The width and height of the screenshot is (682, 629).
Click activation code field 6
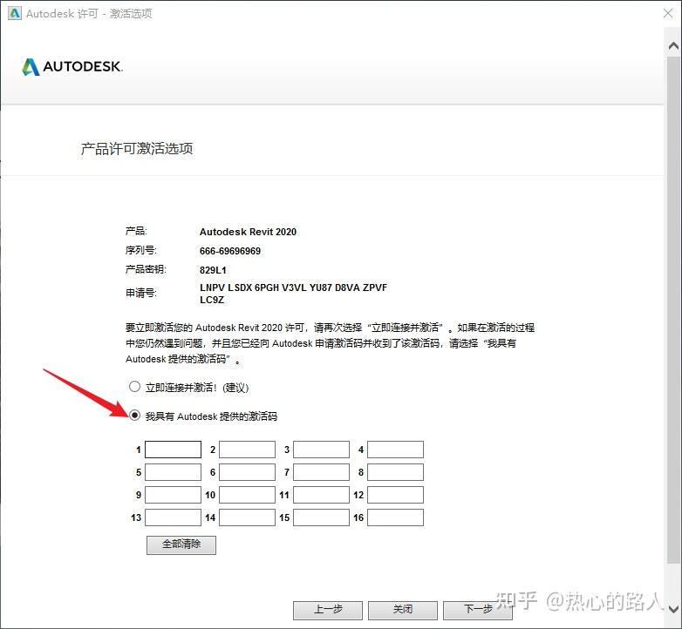pyautogui.click(x=247, y=472)
